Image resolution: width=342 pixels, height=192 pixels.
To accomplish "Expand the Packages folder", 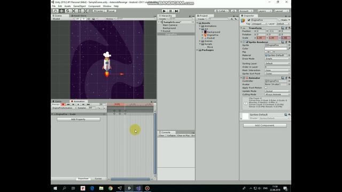I will coord(197,50).
